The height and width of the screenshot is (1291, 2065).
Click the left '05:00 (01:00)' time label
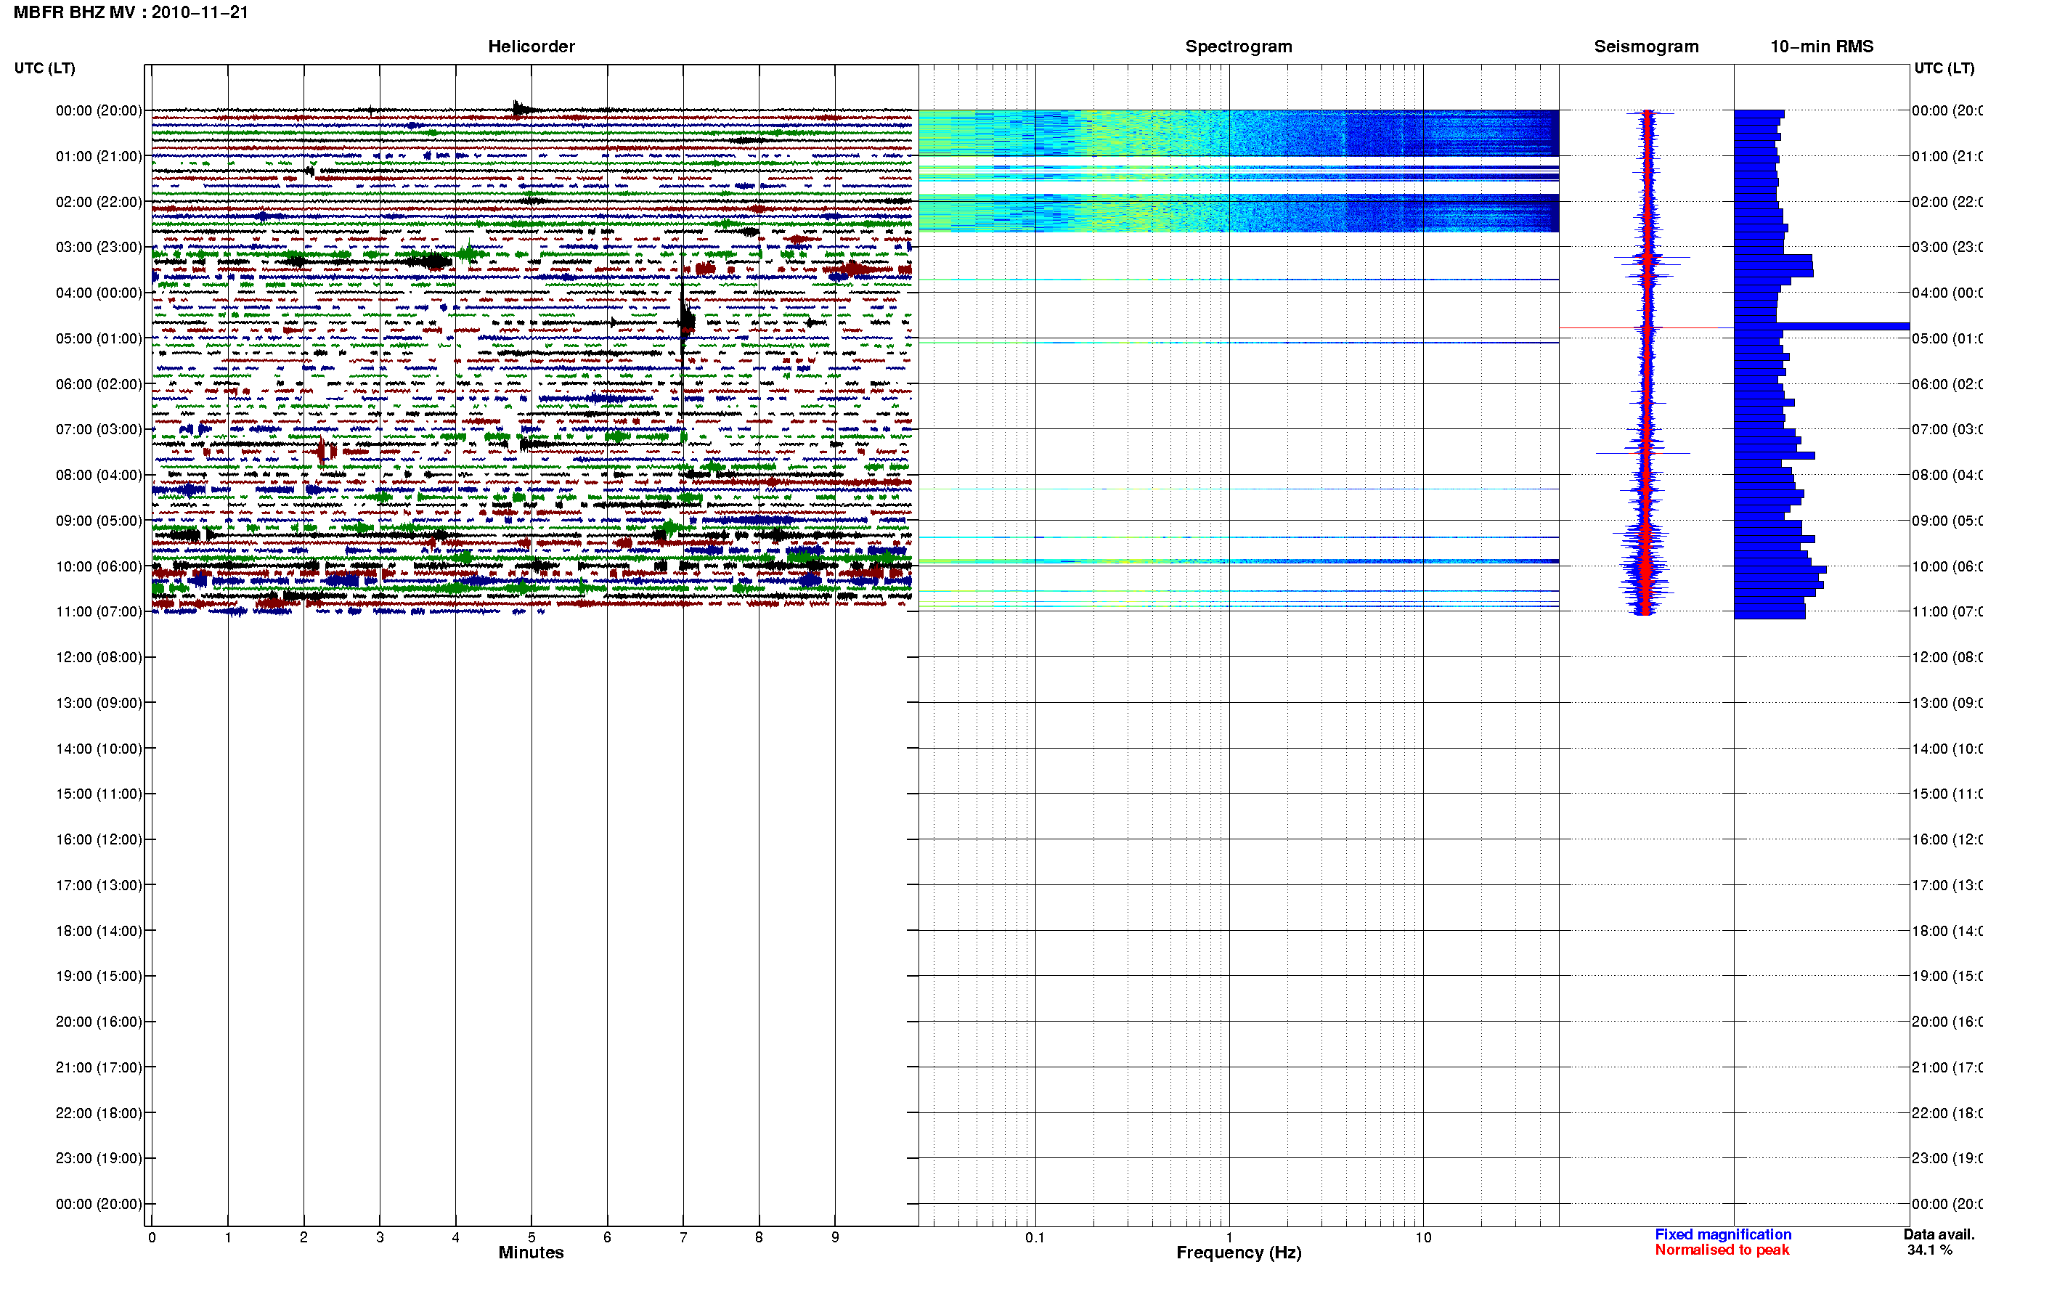tap(99, 339)
